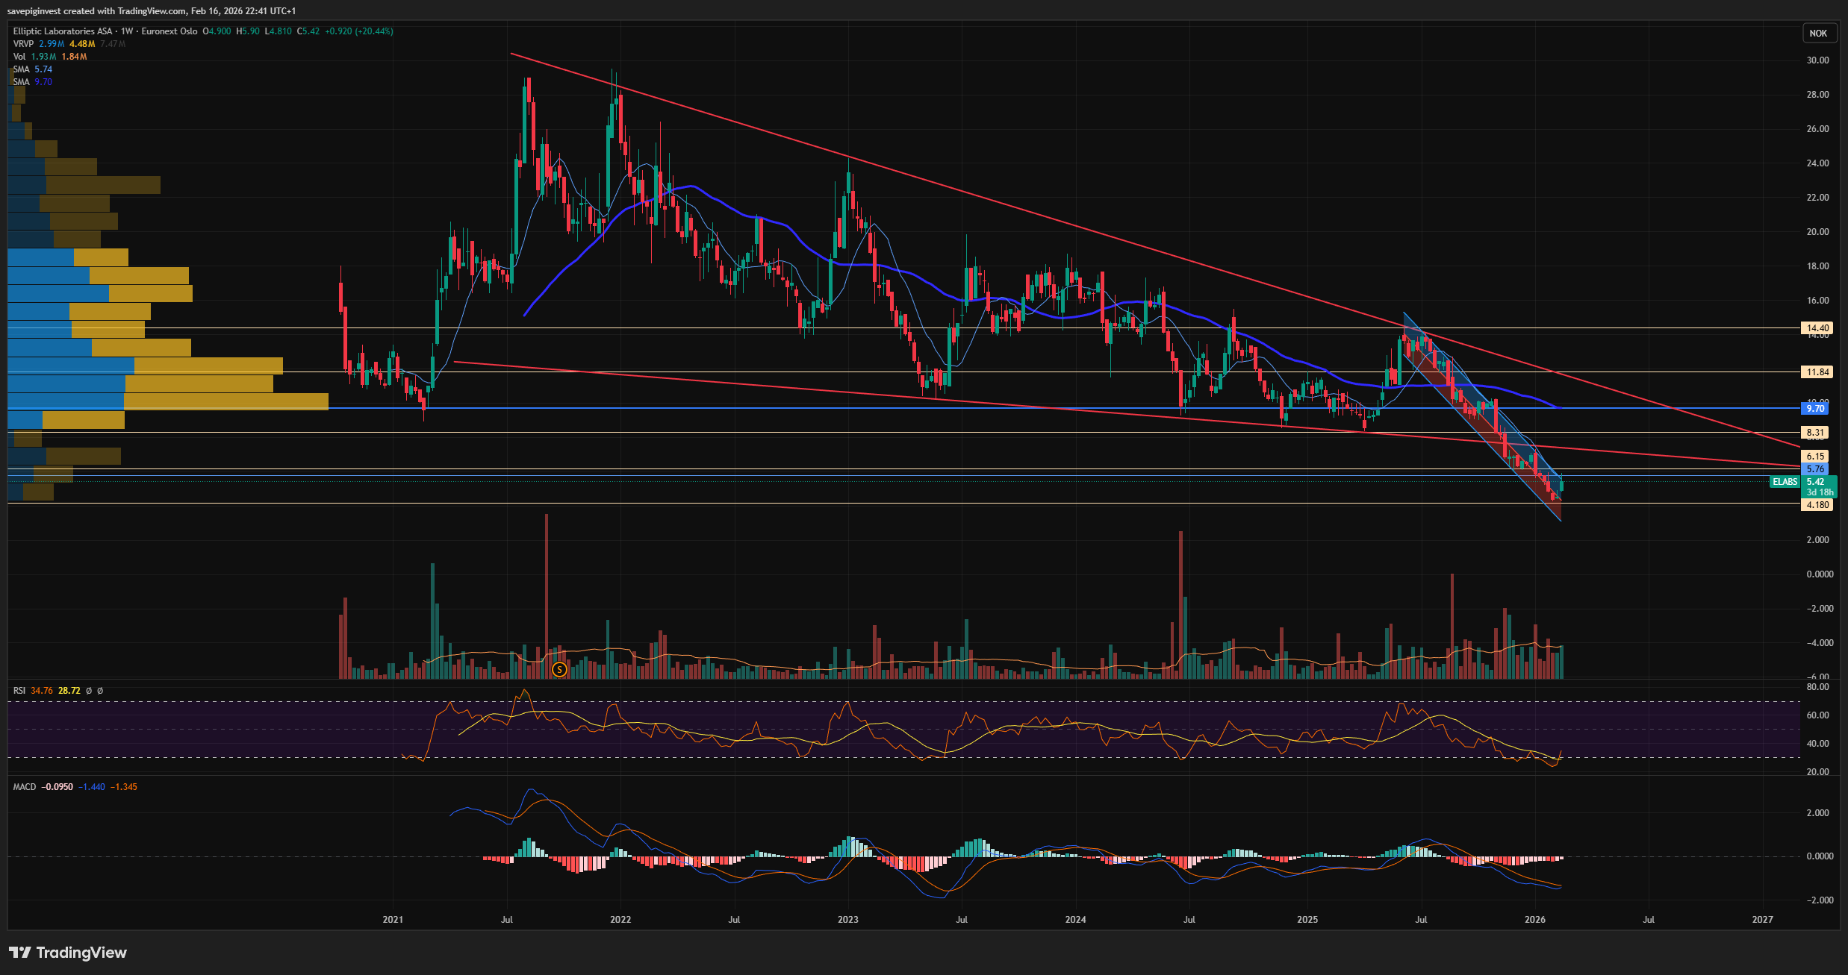Open the VRVP indicator legend
This screenshot has height=975, width=1848.
tap(23, 44)
